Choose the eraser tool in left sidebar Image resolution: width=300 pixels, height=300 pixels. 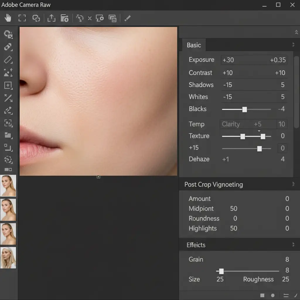coord(8,60)
